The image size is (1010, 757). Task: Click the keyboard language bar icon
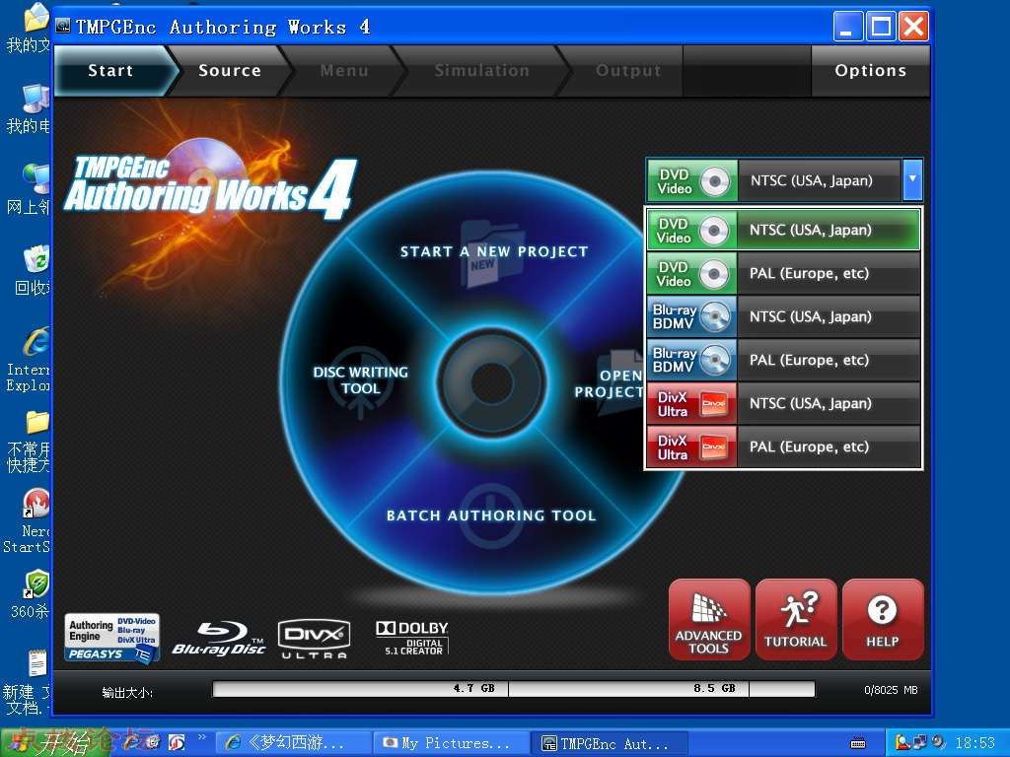(858, 743)
